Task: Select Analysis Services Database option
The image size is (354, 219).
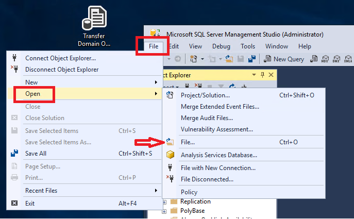Action: pyautogui.click(x=244, y=155)
